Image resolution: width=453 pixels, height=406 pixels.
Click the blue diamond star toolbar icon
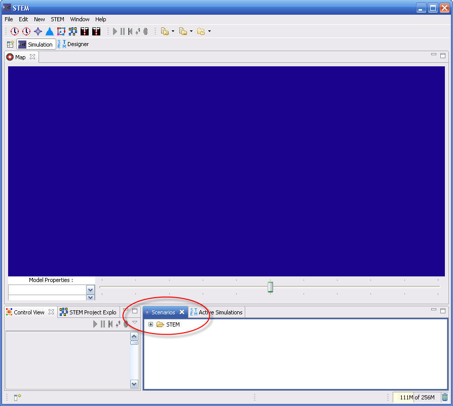38,31
